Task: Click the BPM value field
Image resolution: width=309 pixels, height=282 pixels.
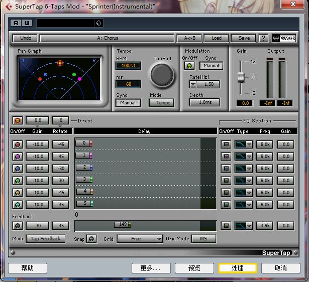Action: (x=128, y=66)
